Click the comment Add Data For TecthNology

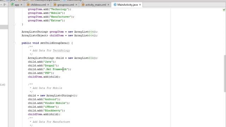coord(51,50)
